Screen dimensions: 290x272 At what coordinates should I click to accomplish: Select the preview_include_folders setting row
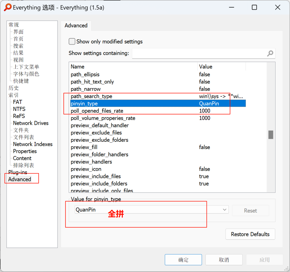point(158,184)
